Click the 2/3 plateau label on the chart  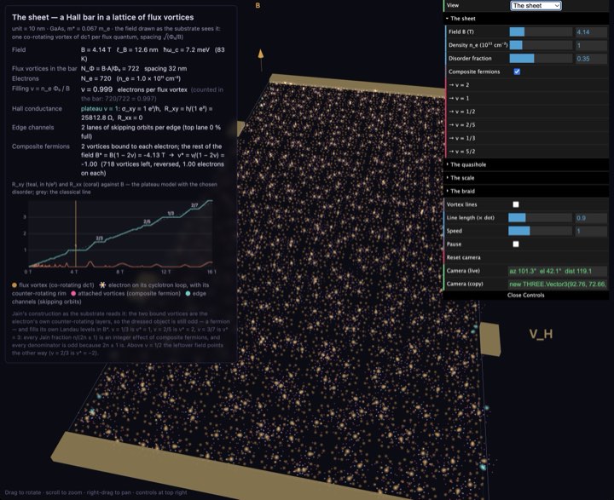(100, 239)
